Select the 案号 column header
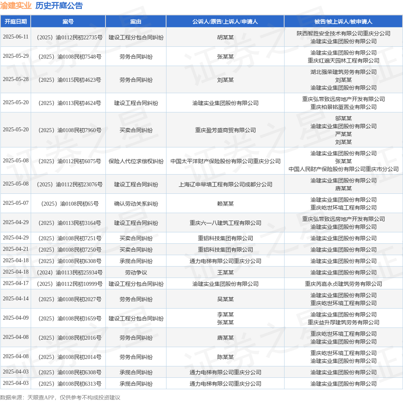Viewport: 403px width, 401px height. tap(68, 22)
